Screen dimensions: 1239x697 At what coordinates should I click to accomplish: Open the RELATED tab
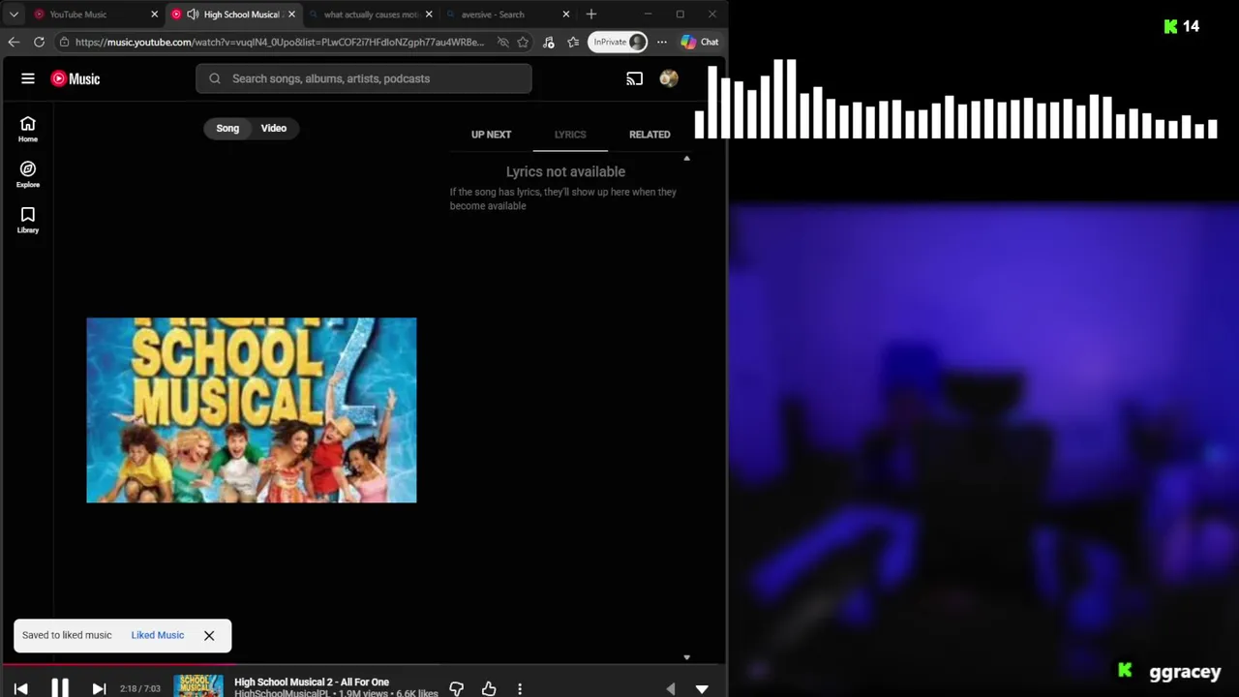(650, 135)
